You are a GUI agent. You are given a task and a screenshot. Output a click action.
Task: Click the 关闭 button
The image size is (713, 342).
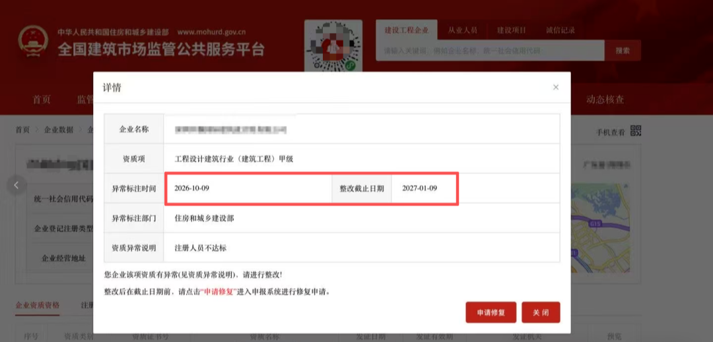[x=541, y=312]
